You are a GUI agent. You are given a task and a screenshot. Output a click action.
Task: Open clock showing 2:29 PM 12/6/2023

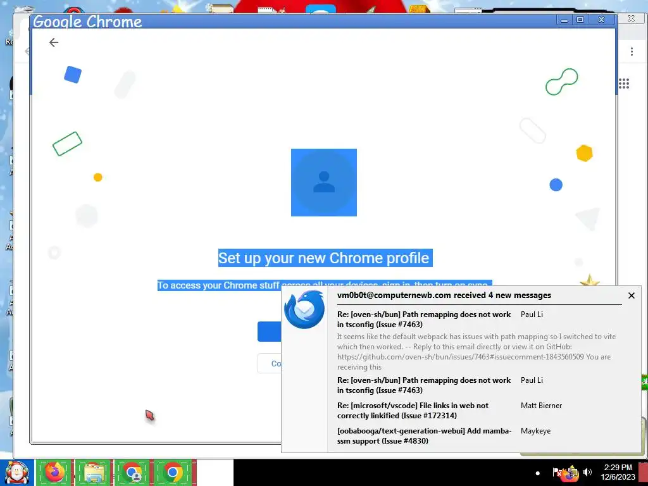point(618,472)
